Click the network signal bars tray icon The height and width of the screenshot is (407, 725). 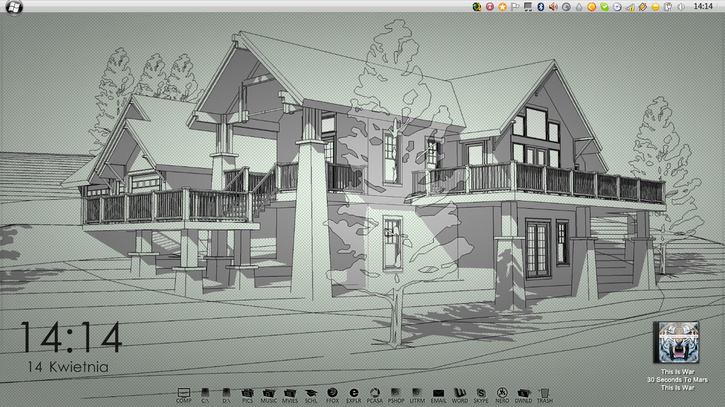point(630,7)
